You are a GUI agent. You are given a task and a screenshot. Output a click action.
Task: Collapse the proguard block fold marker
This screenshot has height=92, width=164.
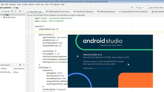[34, 70]
